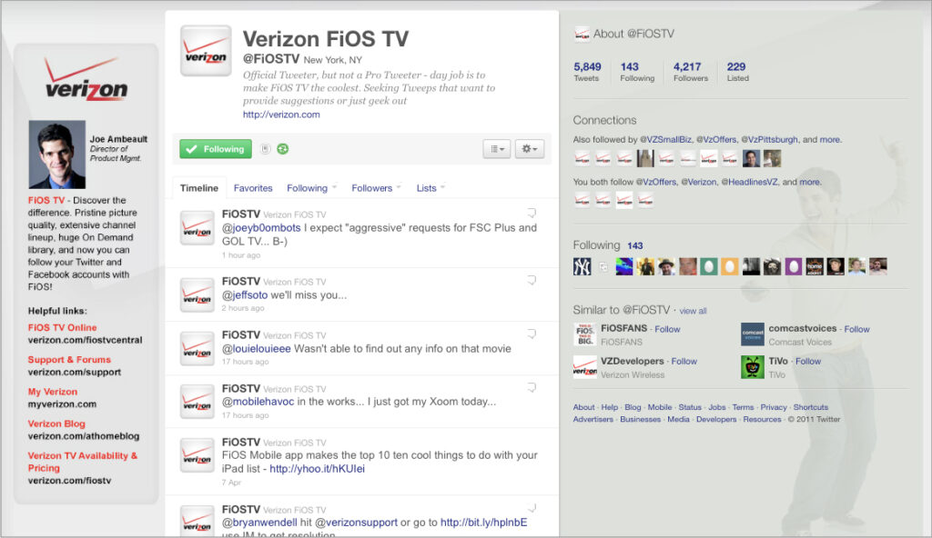This screenshot has width=932, height=538.
Task: Open the @VZSmallBiz connection link
Action: click(665, 140)
